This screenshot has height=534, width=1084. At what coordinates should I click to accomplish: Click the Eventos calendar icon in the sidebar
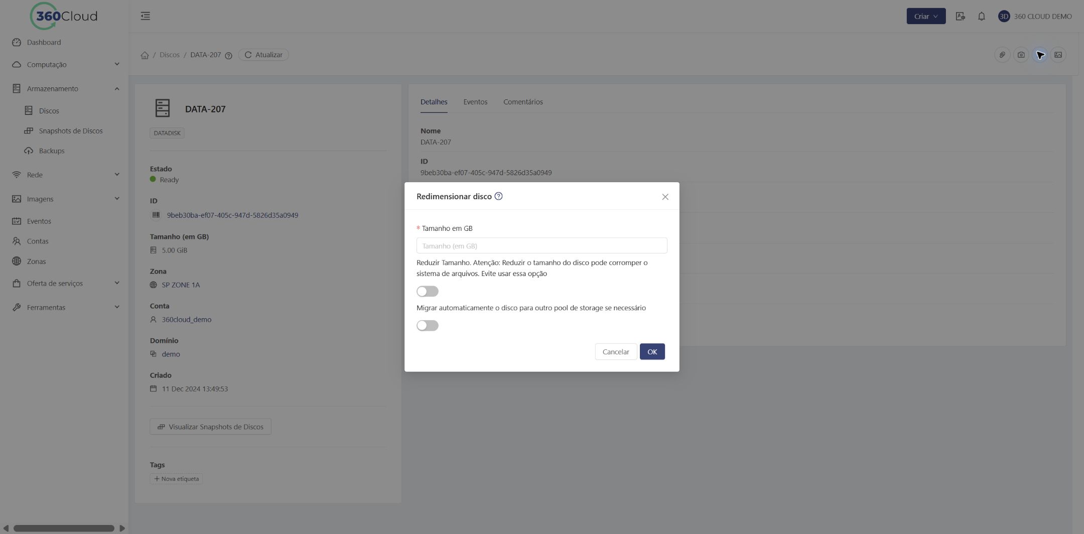pos(17,221)
